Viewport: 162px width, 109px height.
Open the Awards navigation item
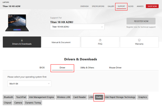140,6
